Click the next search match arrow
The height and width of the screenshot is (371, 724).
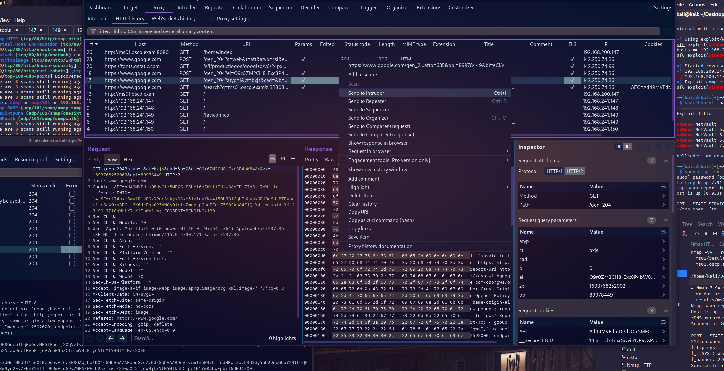tap(122, 338)
